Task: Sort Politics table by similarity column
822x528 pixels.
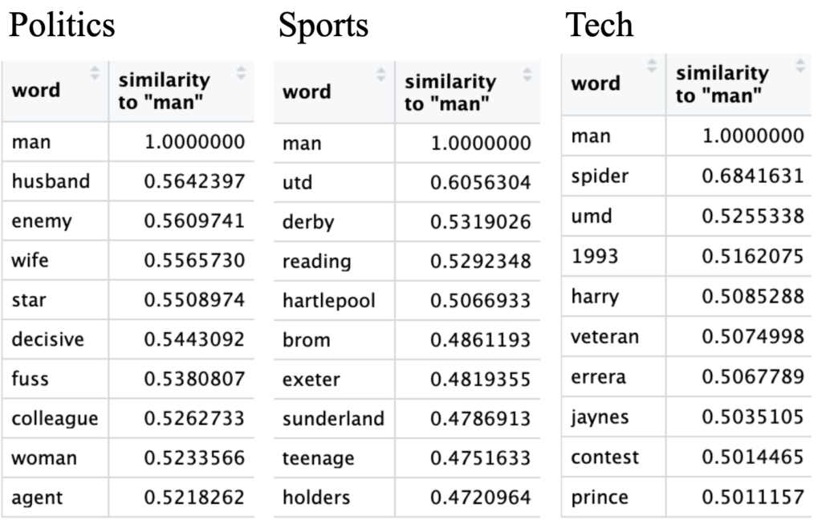Action: coord(242,74)
